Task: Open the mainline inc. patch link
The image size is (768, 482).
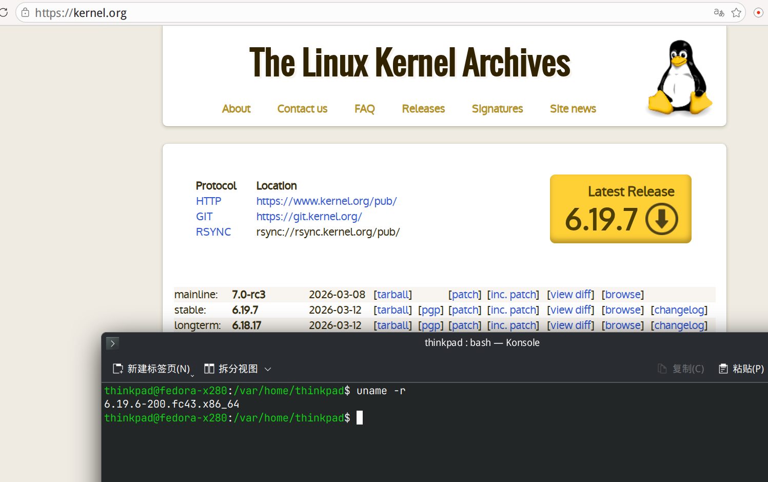Action: (x=513, y=295)
